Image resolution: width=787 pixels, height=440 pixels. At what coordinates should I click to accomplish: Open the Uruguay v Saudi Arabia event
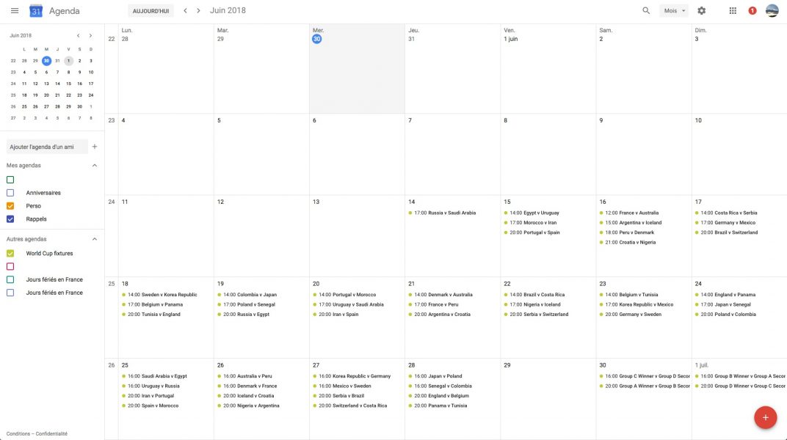pos(348,304)
